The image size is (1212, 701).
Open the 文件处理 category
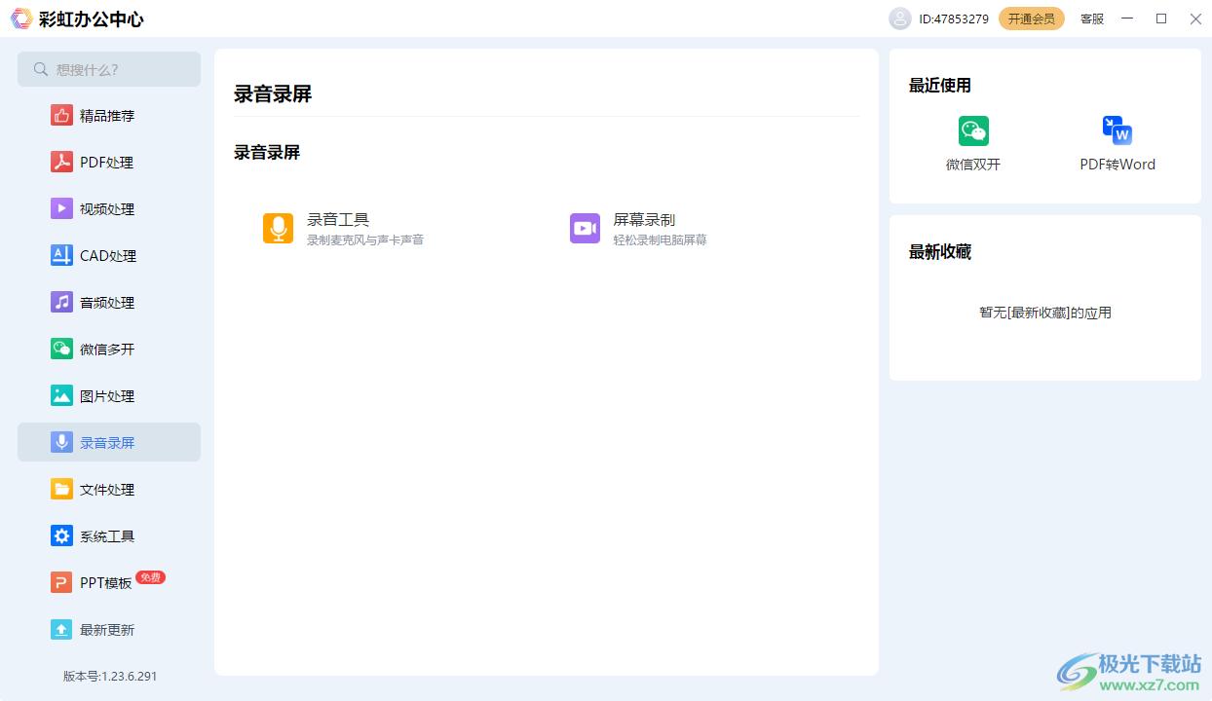[107, 490]
